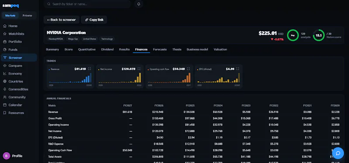Open the Thesis tab
This screenshot has width=349, height=163.
(x=177, y=50)
